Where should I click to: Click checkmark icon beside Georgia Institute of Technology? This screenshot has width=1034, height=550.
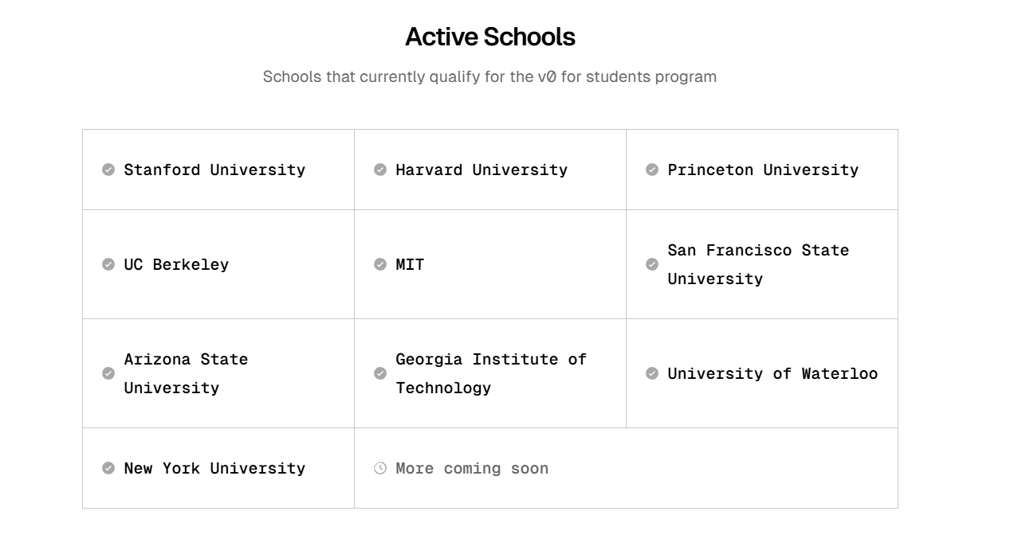point(380,373)
